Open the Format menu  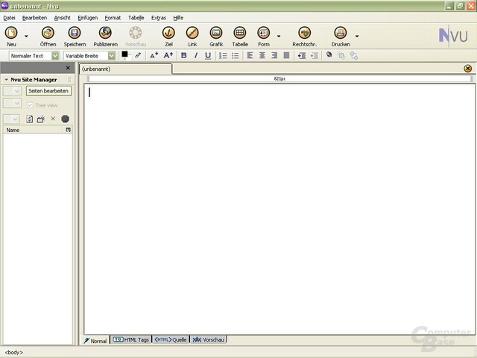113,18
